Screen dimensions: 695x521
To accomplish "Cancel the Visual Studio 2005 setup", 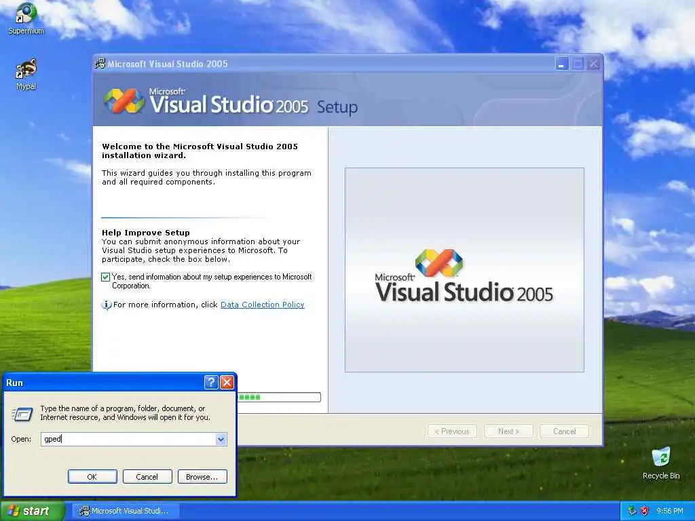I will coord(564,431).
